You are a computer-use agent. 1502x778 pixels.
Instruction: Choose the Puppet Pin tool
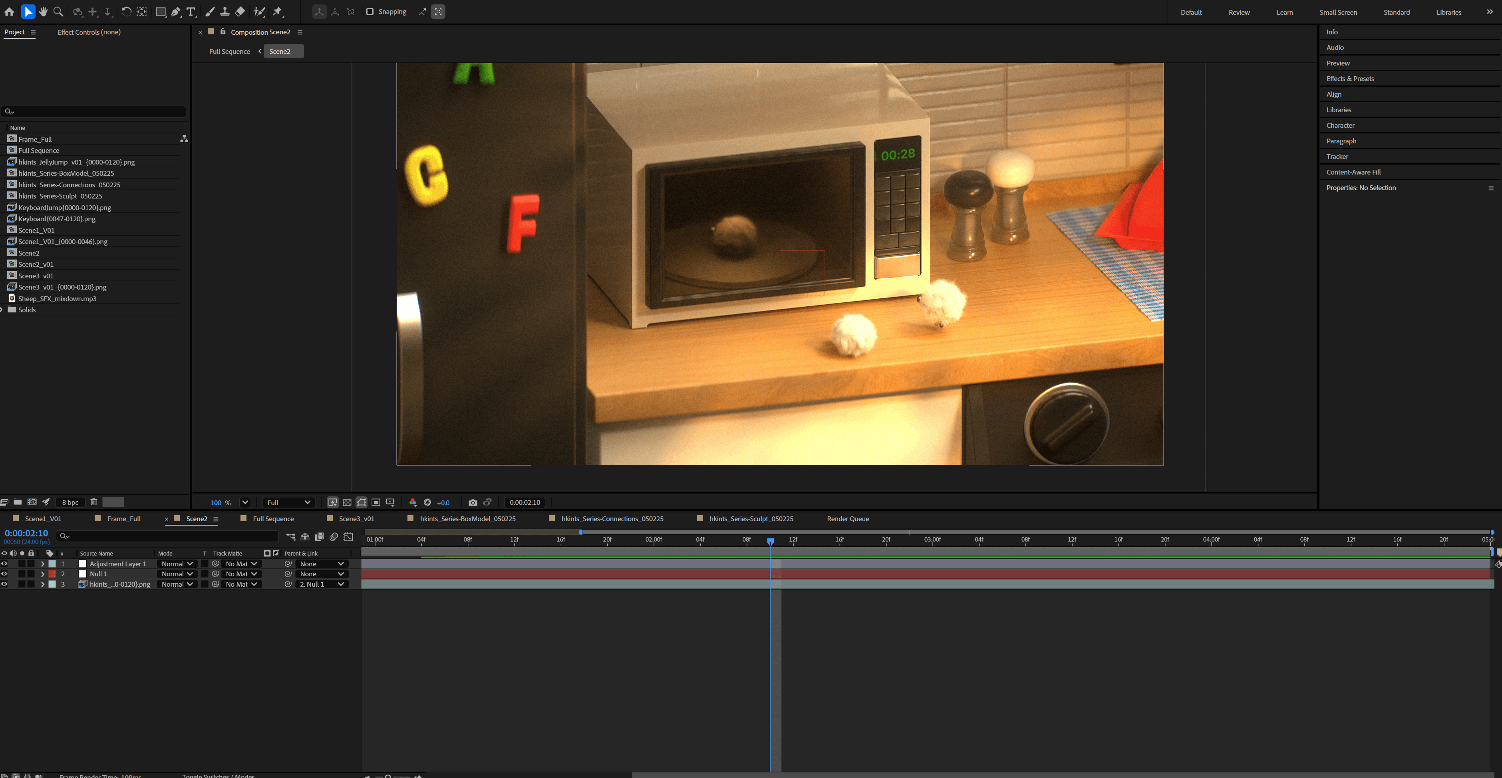point(278,12)
